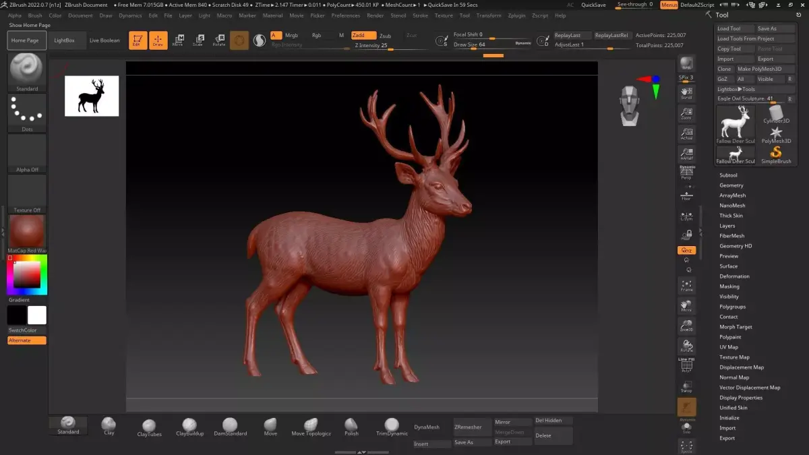Click the DynaMesh button
This screenshot has width=809, height=455.
[x=431, y=427]
